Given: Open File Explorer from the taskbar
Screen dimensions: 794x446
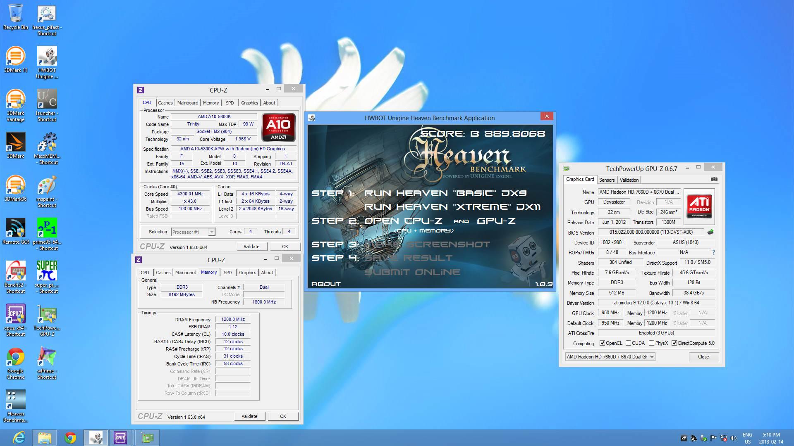Looking at the screenshot, I should pos(45,438).
